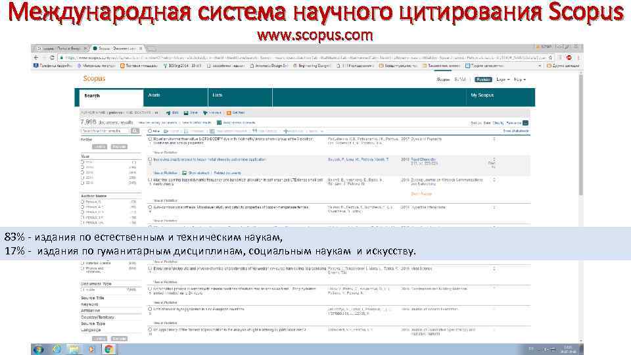
Task: Open the My Scopus tab
Action: click(482, 95)
